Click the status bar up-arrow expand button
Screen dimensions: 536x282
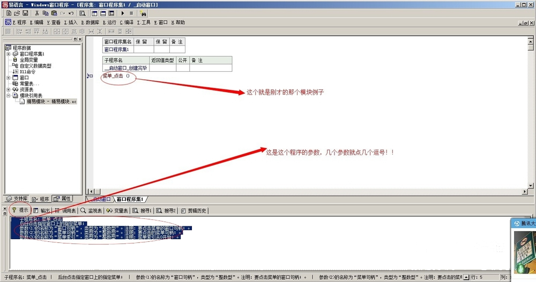click(x=466, y=277)
